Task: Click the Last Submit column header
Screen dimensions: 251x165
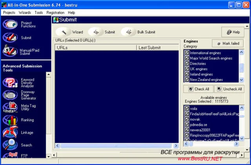Action: point(158,48)
